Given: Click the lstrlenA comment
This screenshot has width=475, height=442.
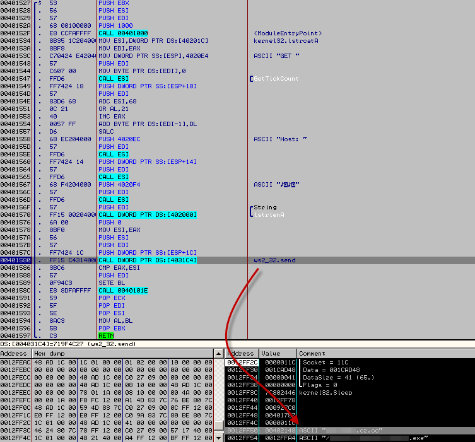Looking at the screenshot, I should 269,215.
